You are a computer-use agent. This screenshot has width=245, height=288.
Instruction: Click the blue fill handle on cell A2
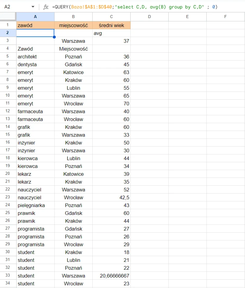point(54,37)
